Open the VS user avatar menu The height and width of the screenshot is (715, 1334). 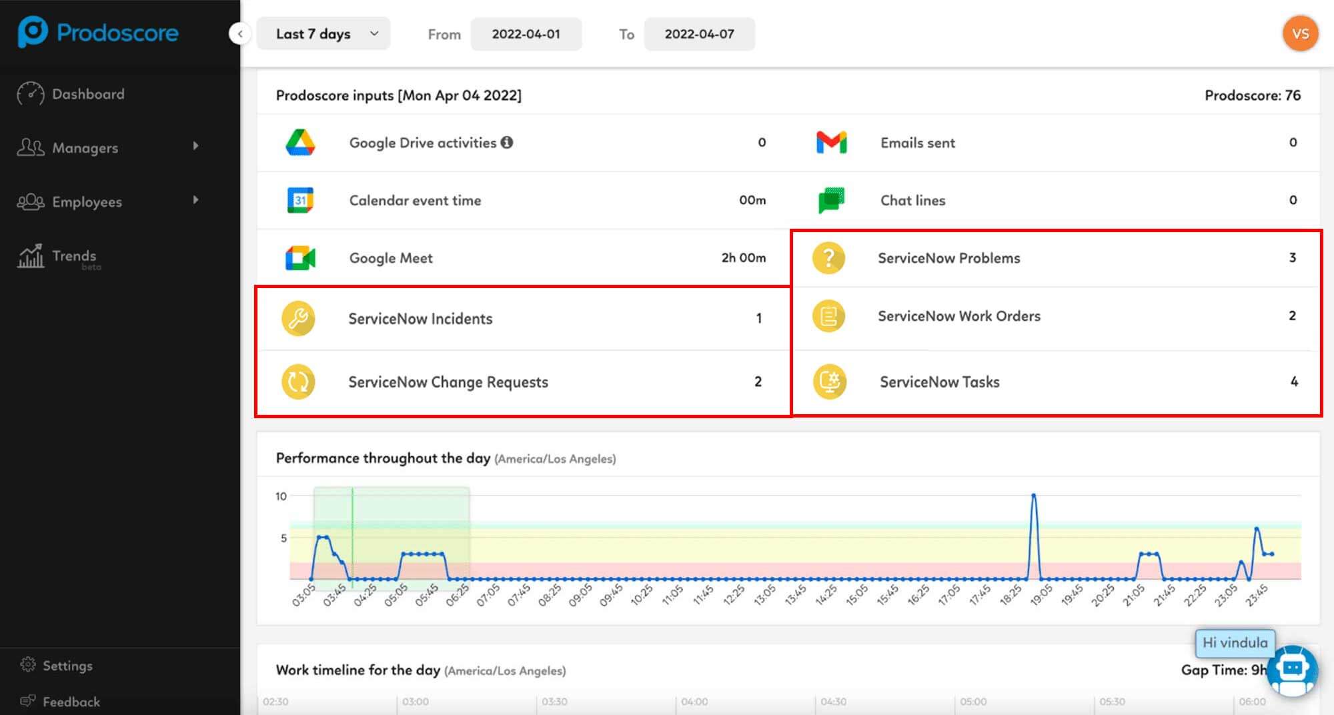pos(1301,34)
